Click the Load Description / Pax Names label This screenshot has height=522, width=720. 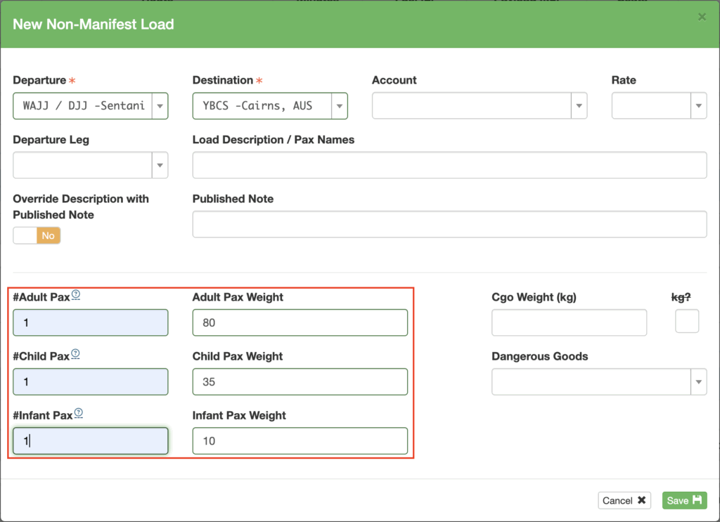click(x=274, y=140)
